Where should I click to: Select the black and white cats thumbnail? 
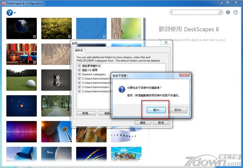(56, 80)
